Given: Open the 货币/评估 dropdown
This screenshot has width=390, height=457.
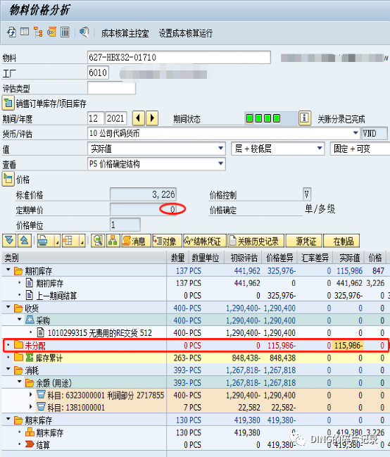Looking at the screenshot, I should (356, 133).
